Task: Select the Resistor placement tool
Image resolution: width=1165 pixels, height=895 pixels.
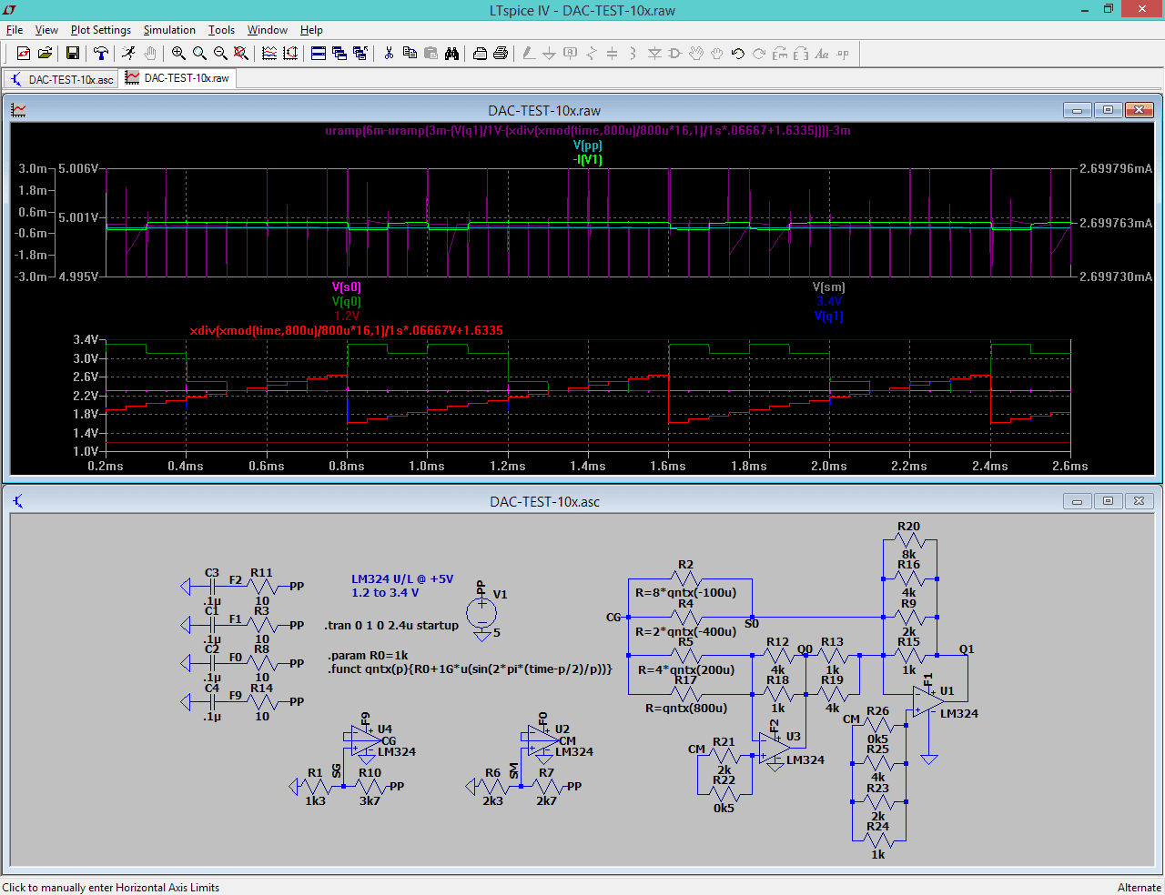Action: 591,53
